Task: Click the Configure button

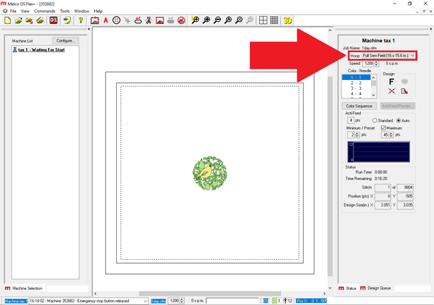Action: coord(66,41)
